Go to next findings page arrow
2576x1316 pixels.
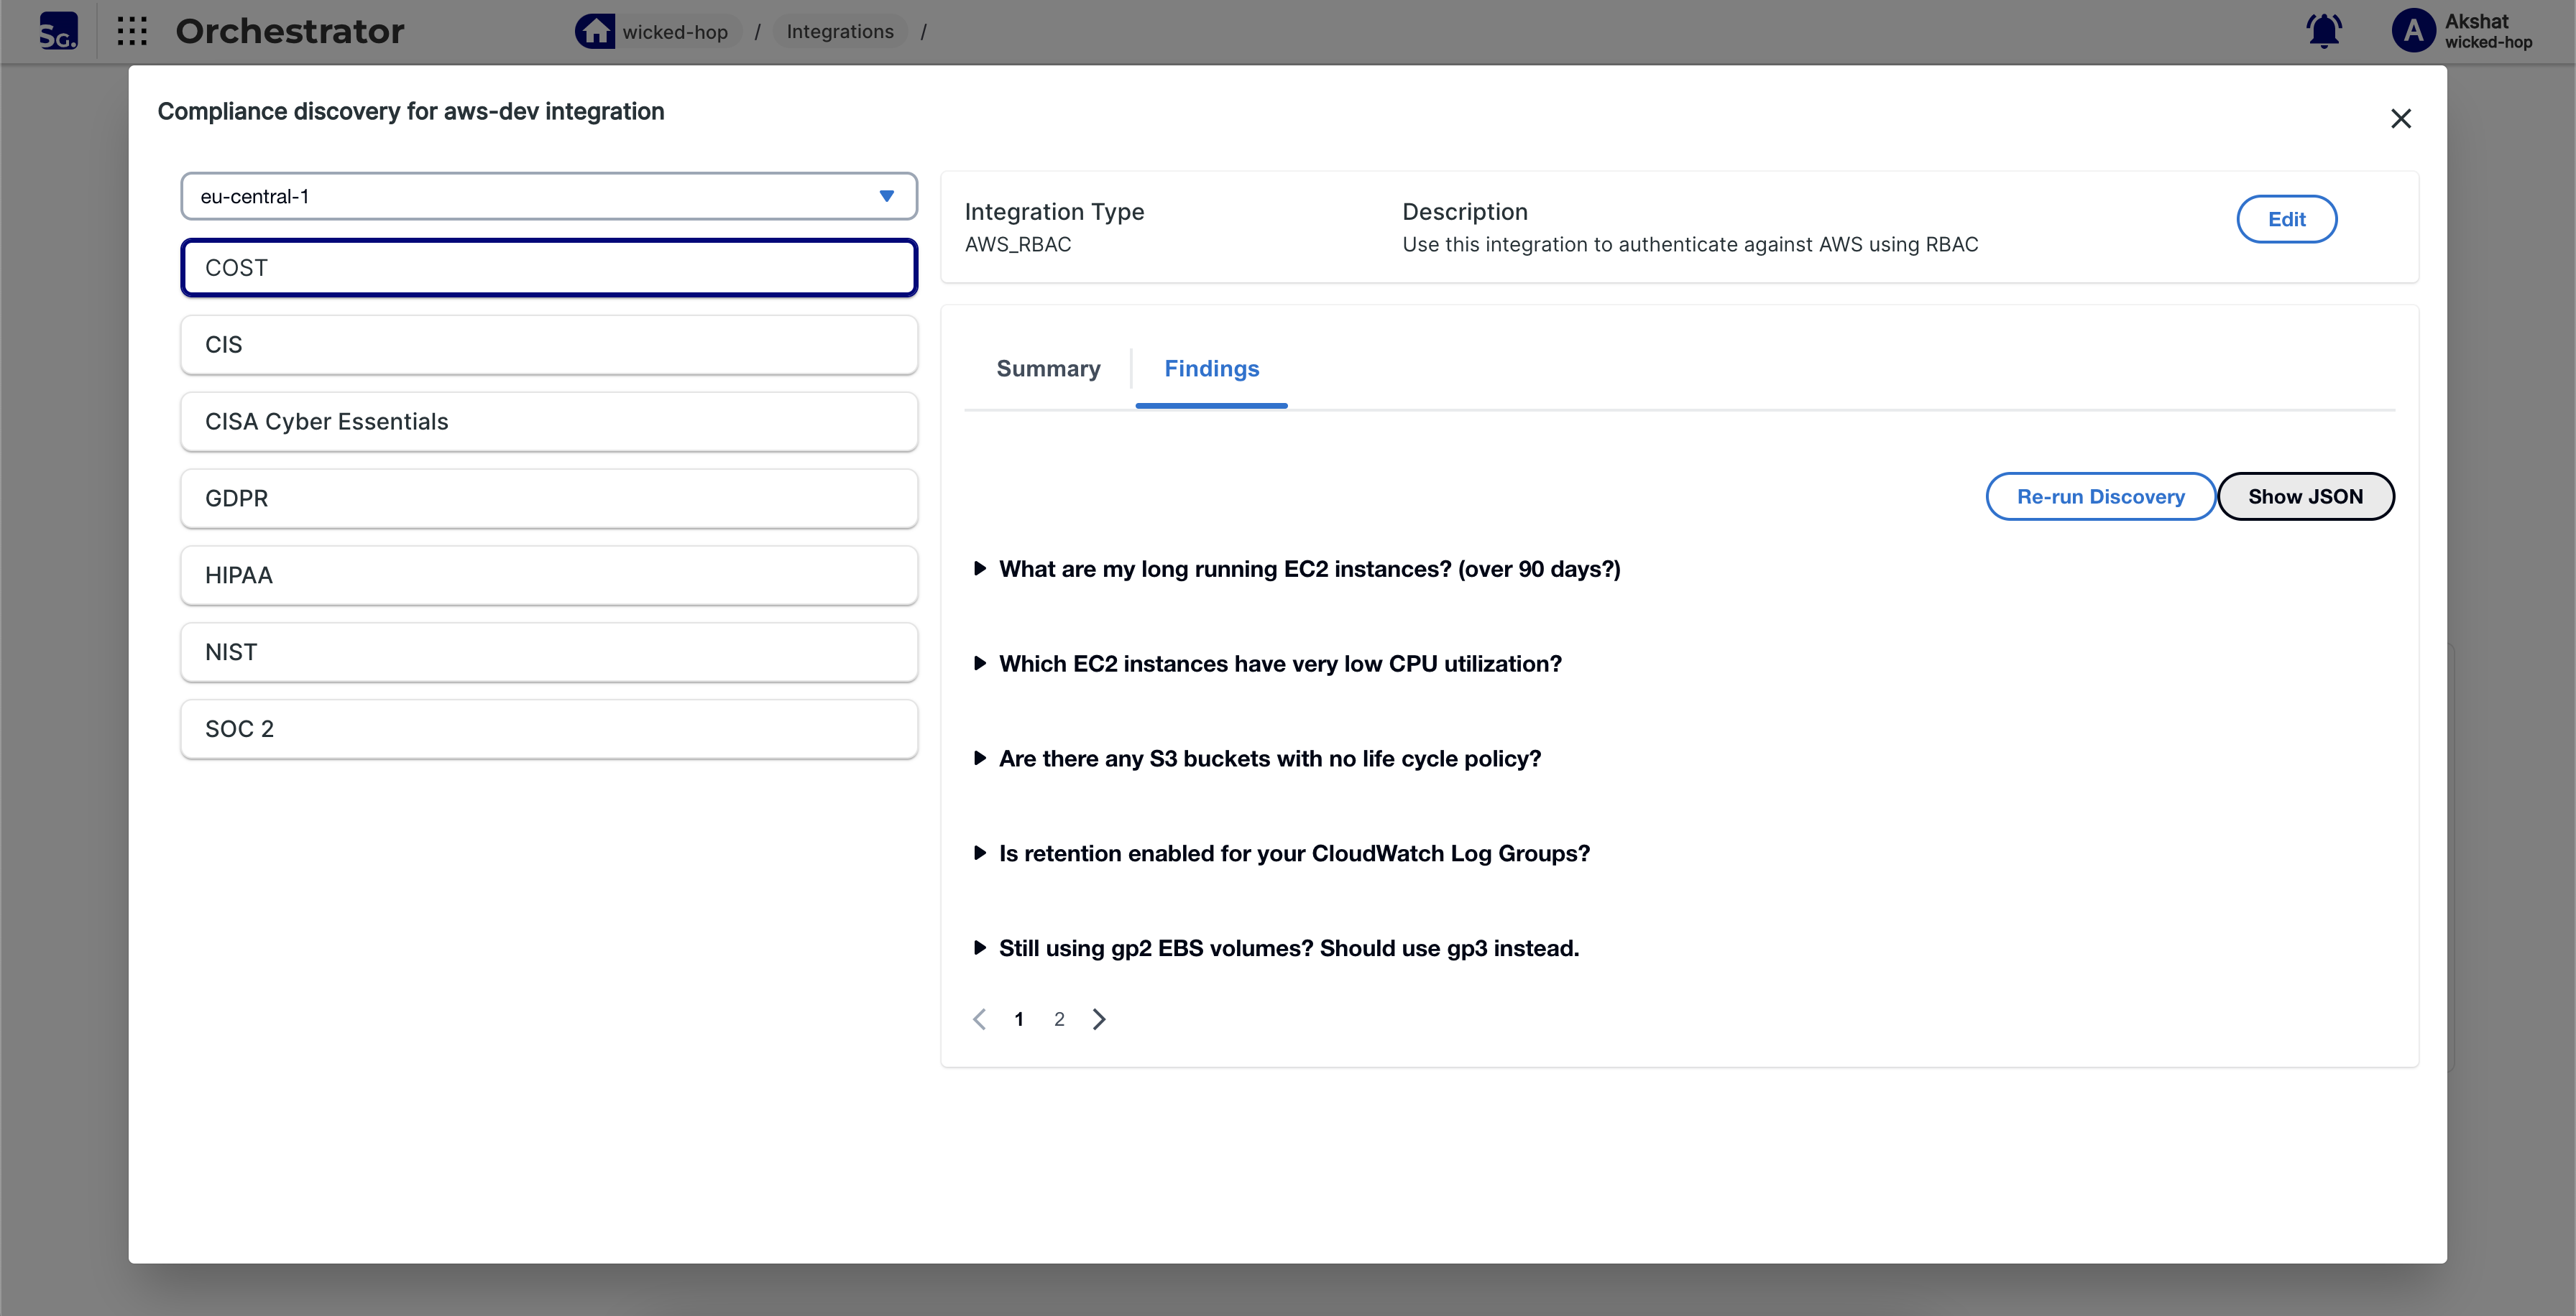[x=1099, y=1019]
